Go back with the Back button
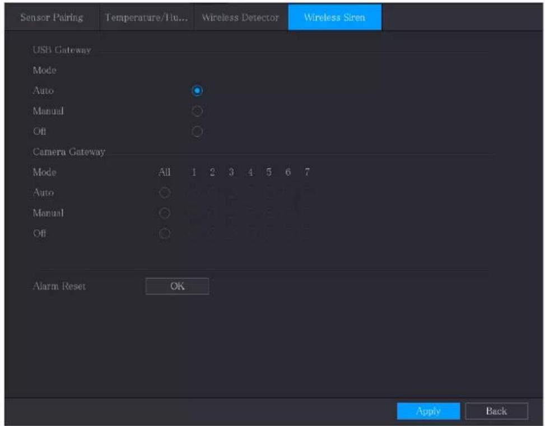Screen dimensions: 545x426 click(x=496, y=411)
